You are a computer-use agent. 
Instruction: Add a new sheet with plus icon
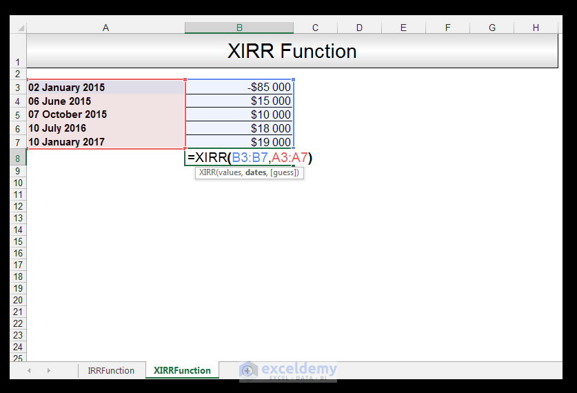247,370
